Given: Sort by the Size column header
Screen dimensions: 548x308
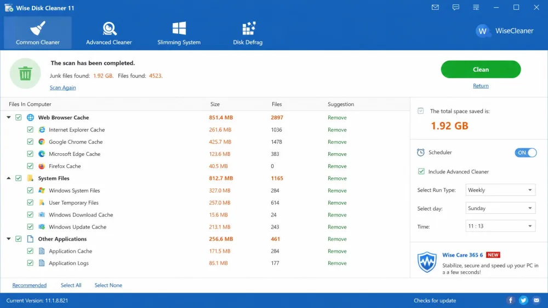Looking at the screenshot, I should [x=215, y=104].
